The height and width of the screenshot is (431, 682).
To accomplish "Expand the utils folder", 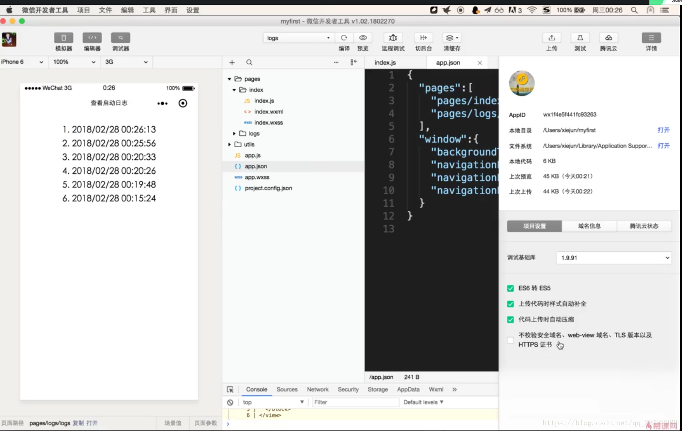I will pyautogui.click(x=230, y=145).
